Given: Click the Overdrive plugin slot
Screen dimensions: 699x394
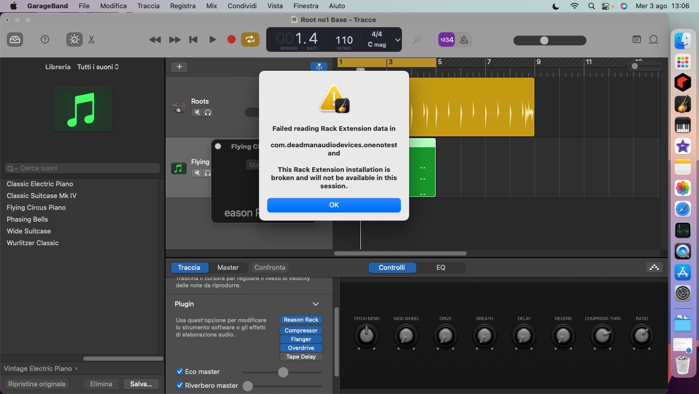Looking at the screenshot, I should click(x=301, y=348).
